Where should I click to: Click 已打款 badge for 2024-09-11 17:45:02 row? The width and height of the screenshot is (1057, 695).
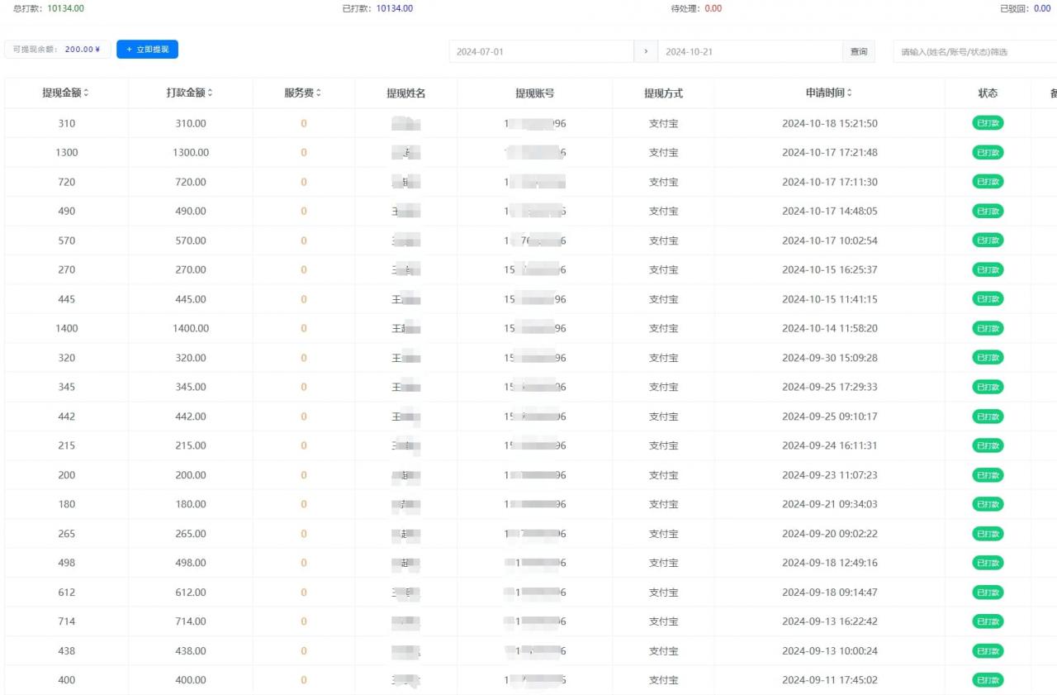(x=988, y=680)
